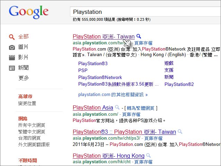Click the camera icon for 圖片
The width and height of the screenshot is (221, 166).
coord(12,47)
